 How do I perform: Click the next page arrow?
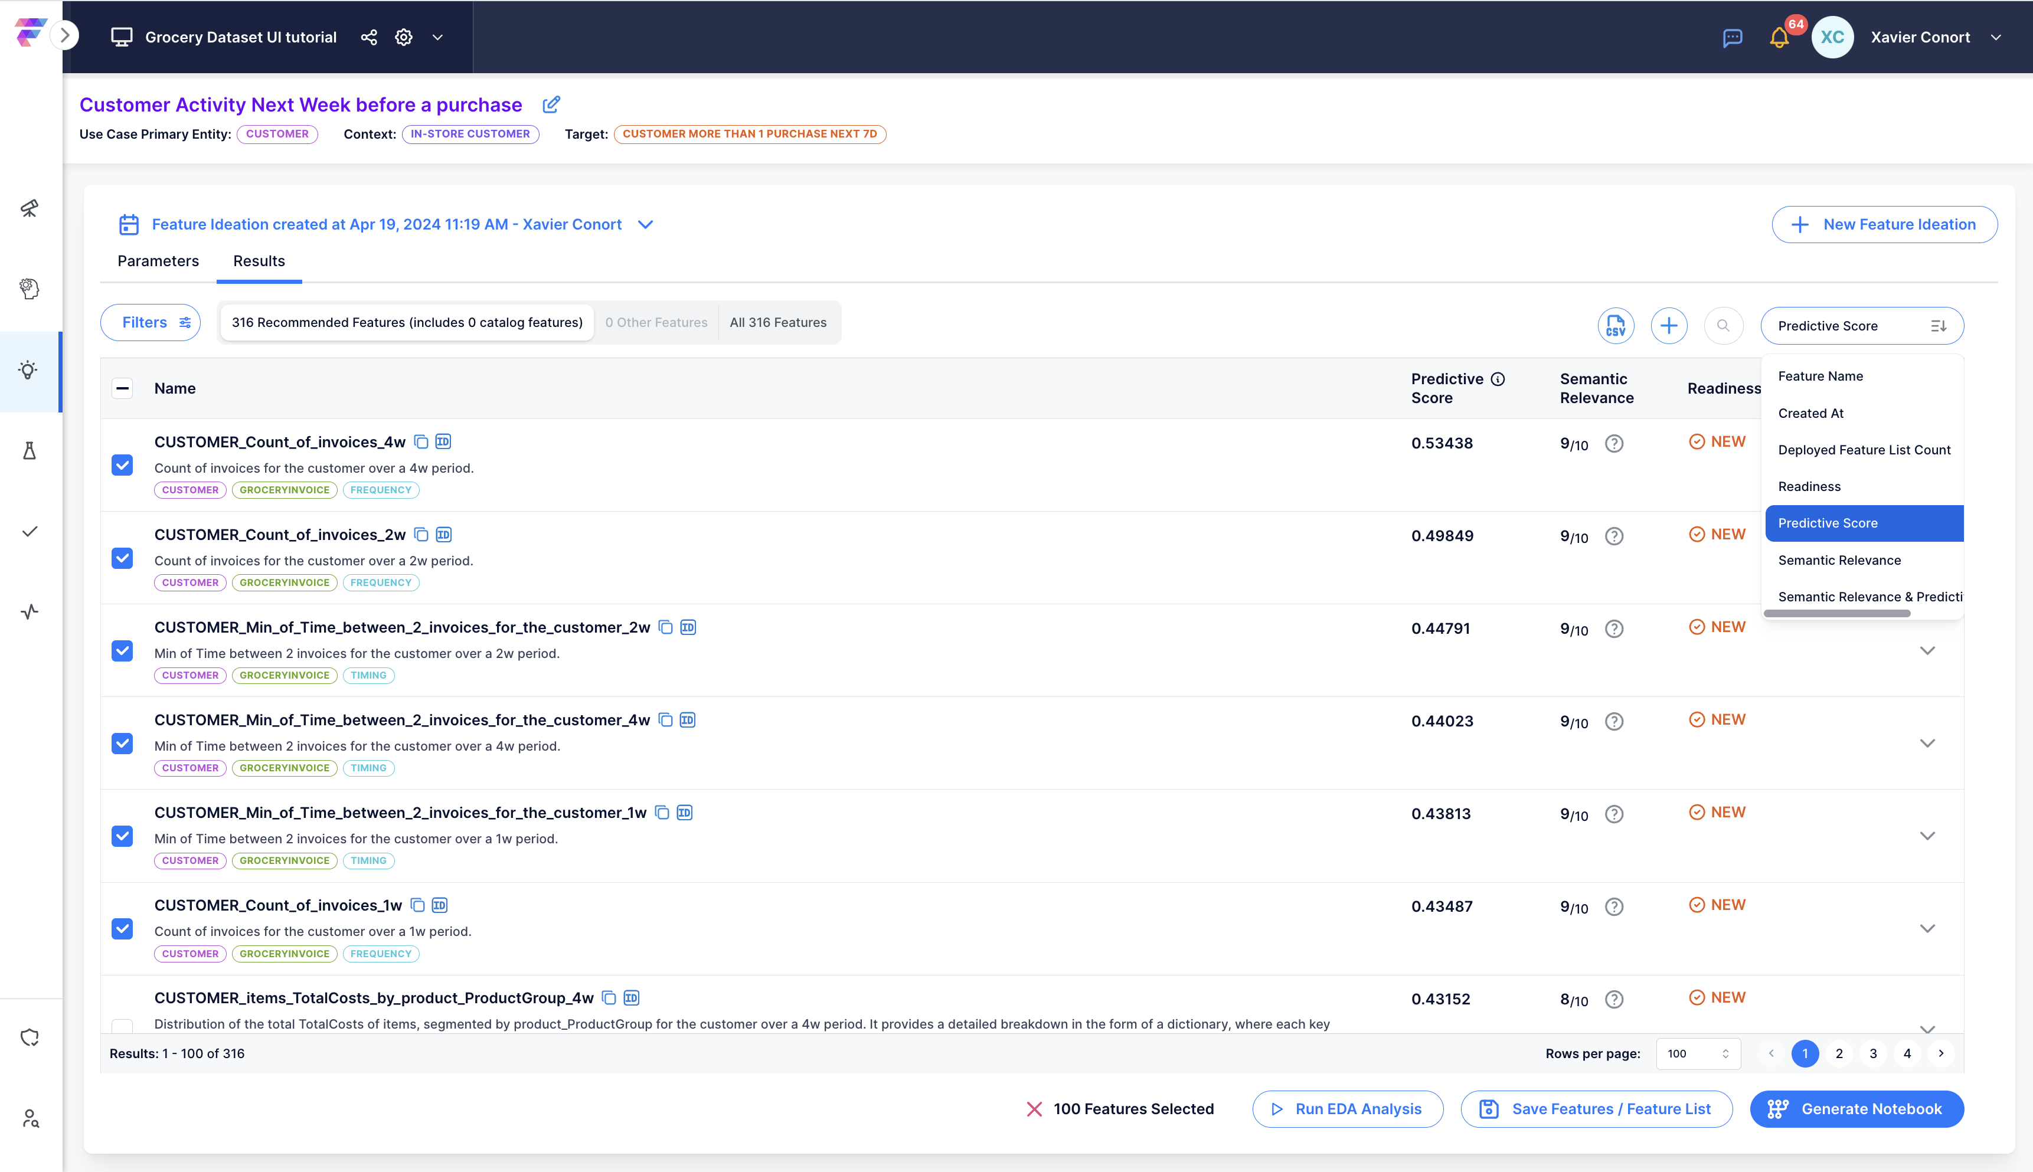1942,1053
